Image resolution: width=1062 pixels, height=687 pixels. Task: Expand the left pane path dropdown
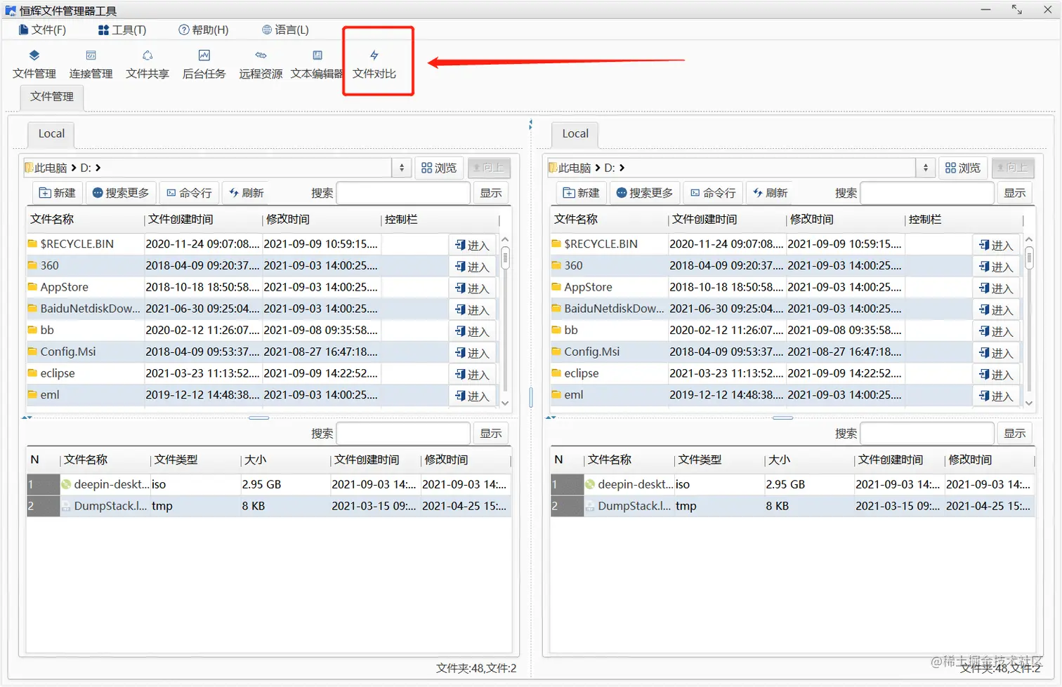click(x=402, y=168)
